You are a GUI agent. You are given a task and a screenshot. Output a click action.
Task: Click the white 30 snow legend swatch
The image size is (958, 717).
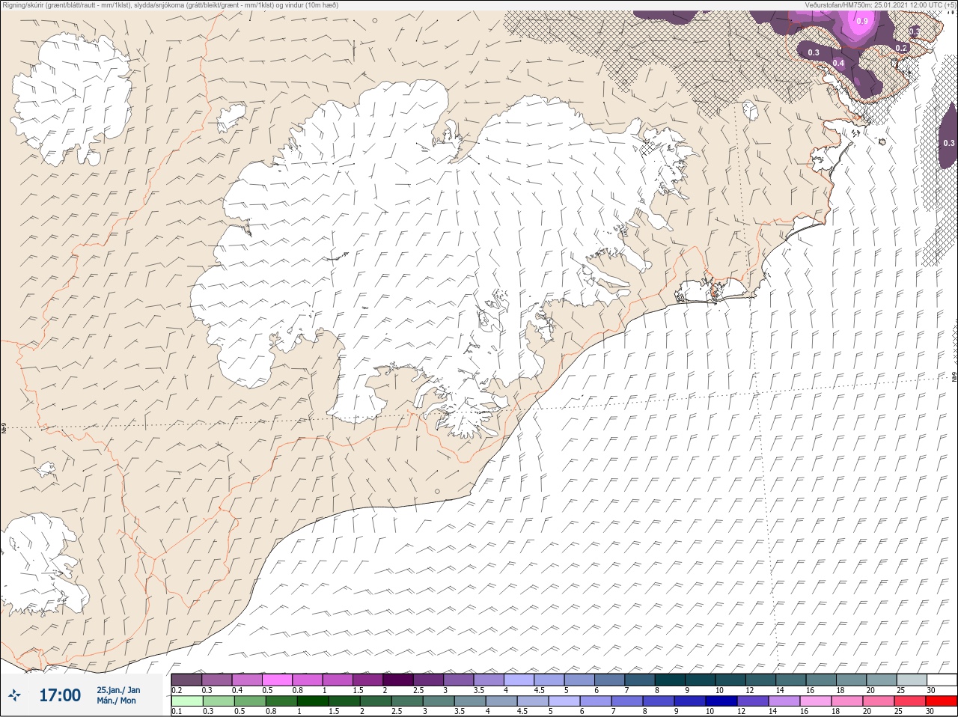942,680
